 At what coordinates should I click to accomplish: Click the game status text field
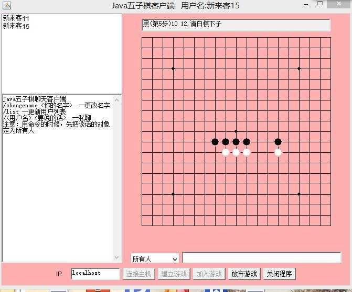[236, 25]
